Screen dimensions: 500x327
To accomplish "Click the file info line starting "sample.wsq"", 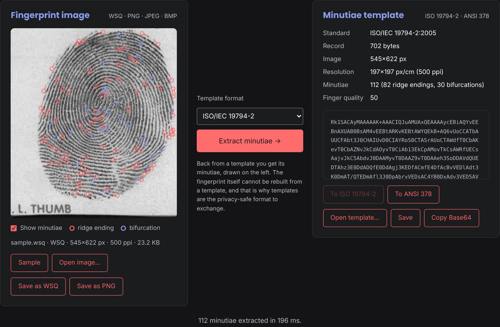I will click(85, 243).
